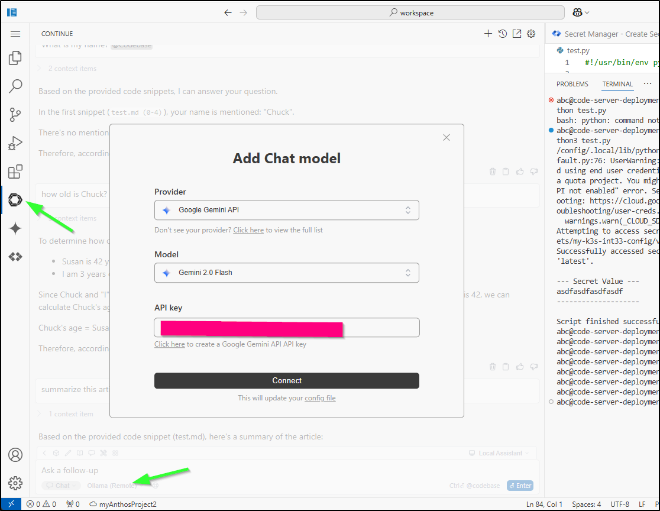Open forwarded ports from the status bar

(x=73, y=504)
